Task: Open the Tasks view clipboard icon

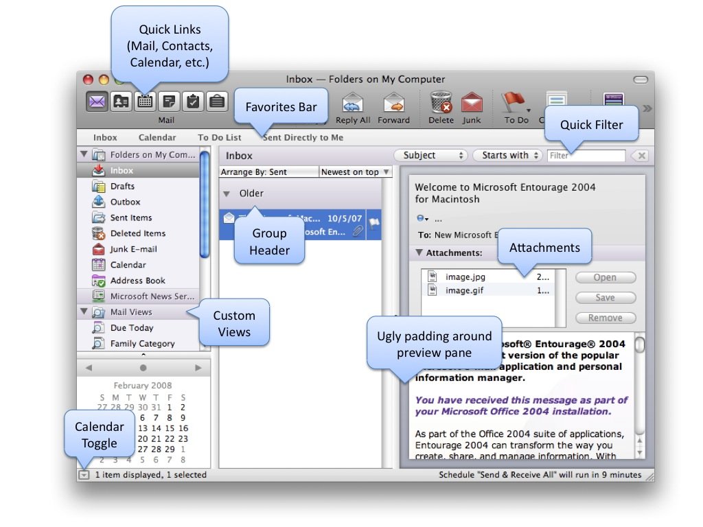Action: click(x=193, y=102)
